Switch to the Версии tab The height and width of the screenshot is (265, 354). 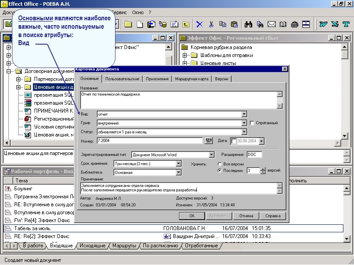pyautogui.click(x=222, y=79)
